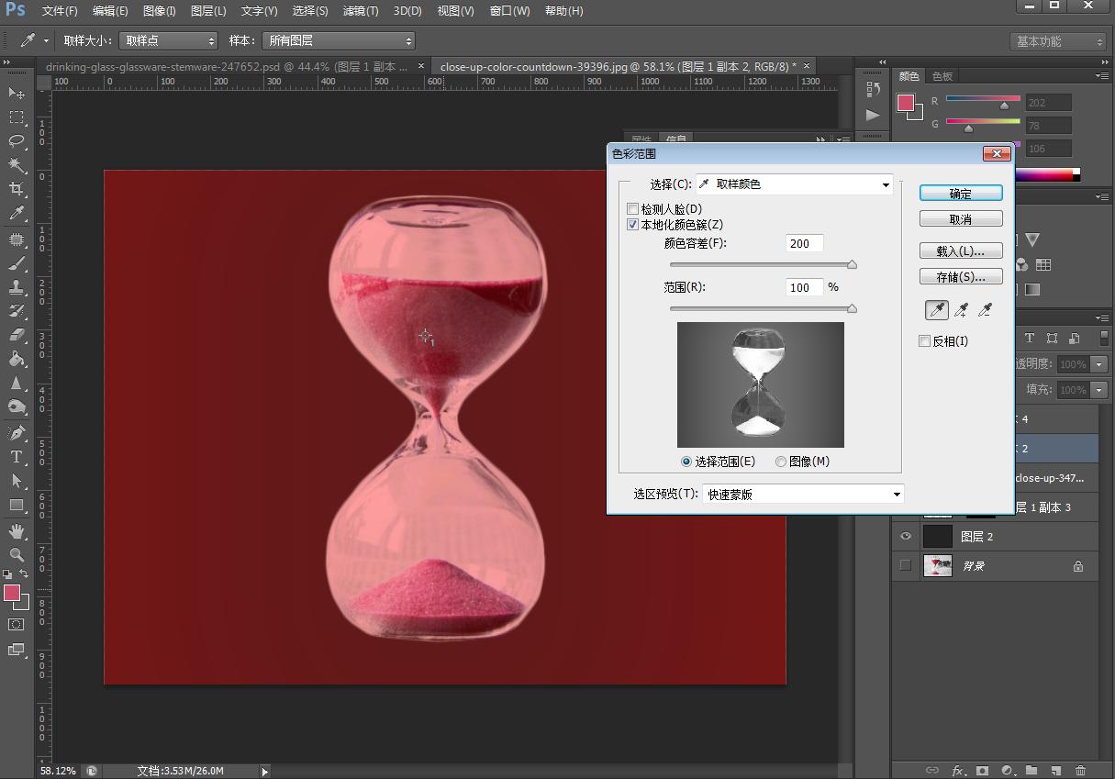Select the Magic Wand tool
This screenshot has width=1115, height=779.
pos(17,165)
